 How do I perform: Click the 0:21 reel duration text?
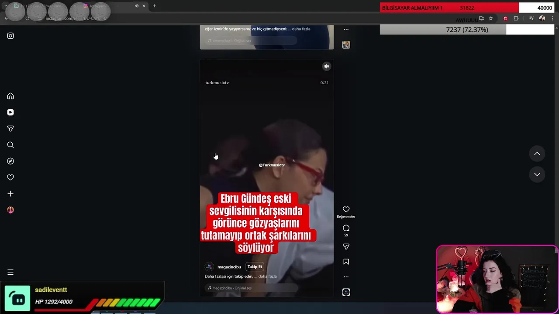pyautogui.click(x=324, y=82)
